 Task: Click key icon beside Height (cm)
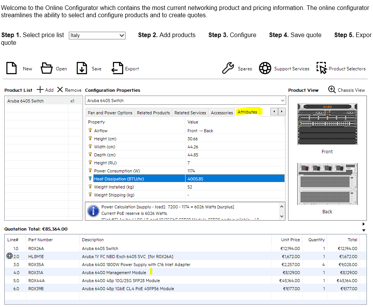point(90,138)
